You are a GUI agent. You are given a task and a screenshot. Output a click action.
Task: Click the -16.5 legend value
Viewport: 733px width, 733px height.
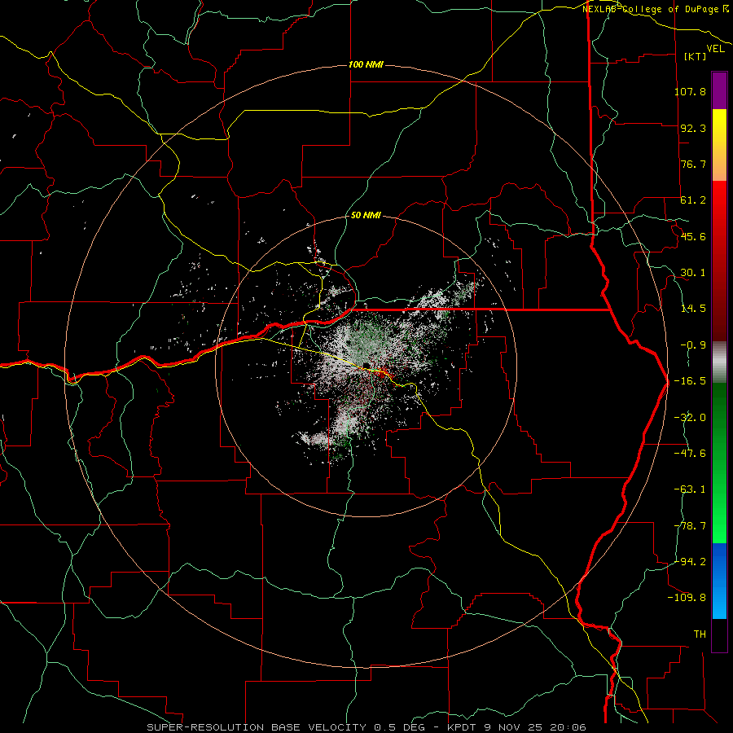[x=690, y=381]
